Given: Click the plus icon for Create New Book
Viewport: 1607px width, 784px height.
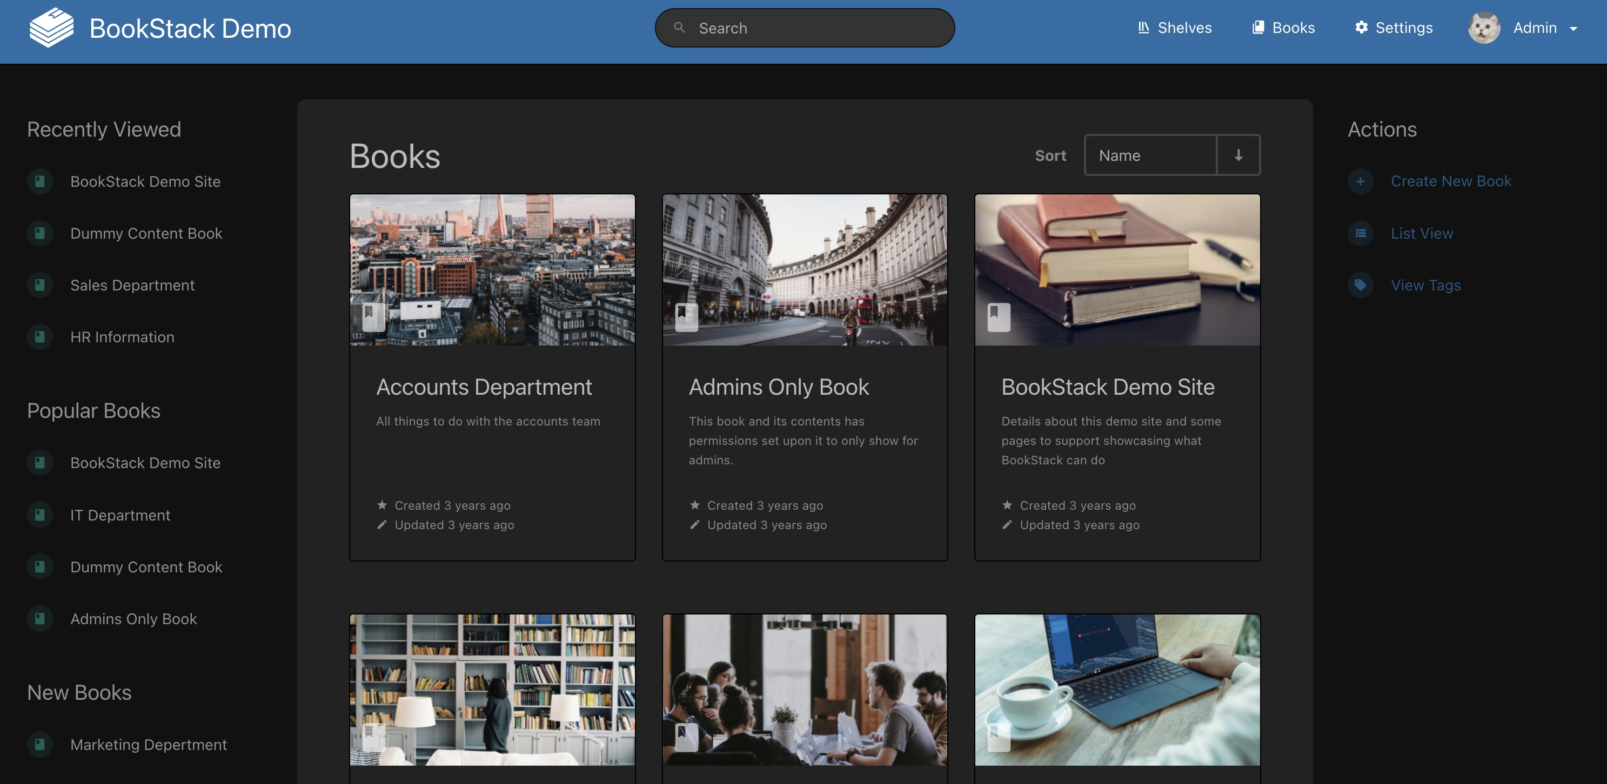Looking at the screenshot, I should tap(1360, 181).
